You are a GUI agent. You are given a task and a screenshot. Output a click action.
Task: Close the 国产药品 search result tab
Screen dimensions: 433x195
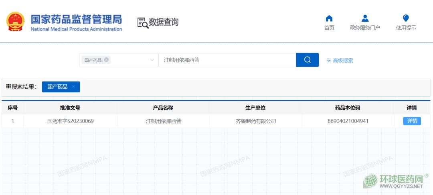pos(73,87)
